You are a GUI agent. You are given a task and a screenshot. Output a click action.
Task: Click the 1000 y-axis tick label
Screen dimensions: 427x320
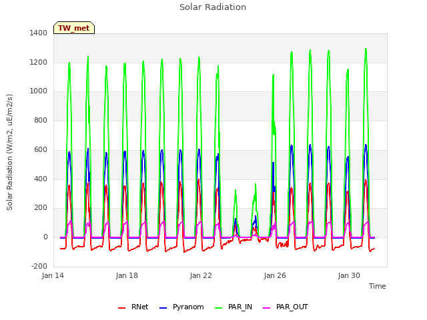39,91
